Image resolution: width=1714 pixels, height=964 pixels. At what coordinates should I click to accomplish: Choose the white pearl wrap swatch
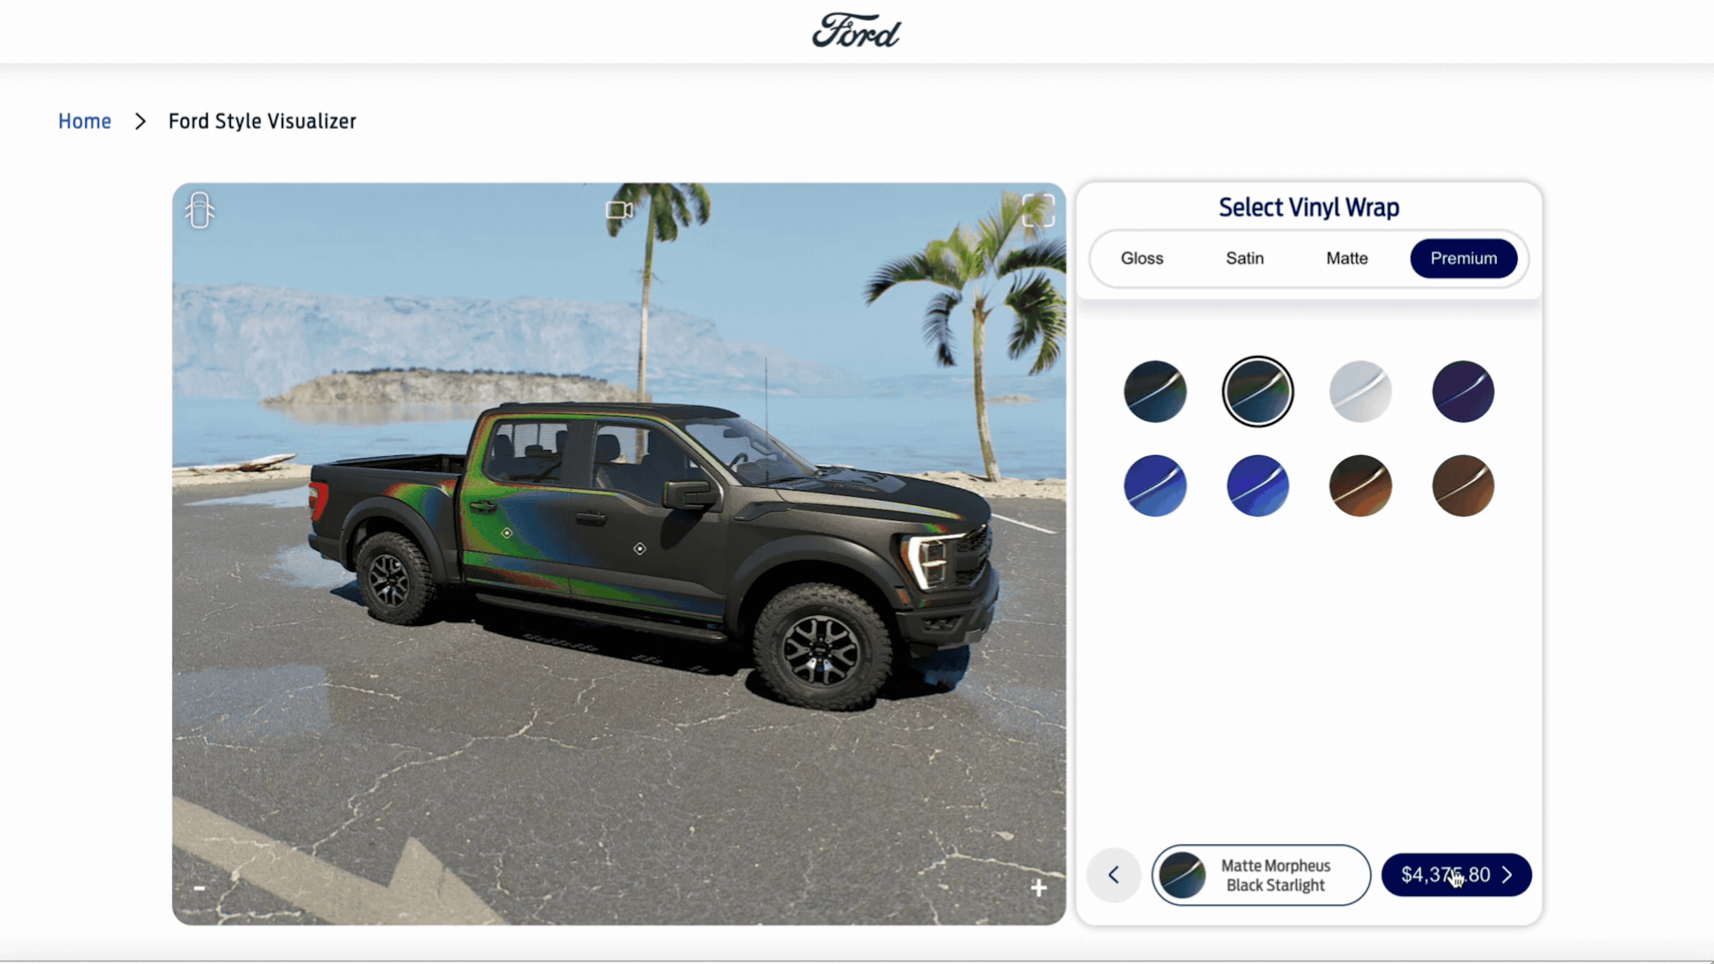click(x=1360, y=391)
